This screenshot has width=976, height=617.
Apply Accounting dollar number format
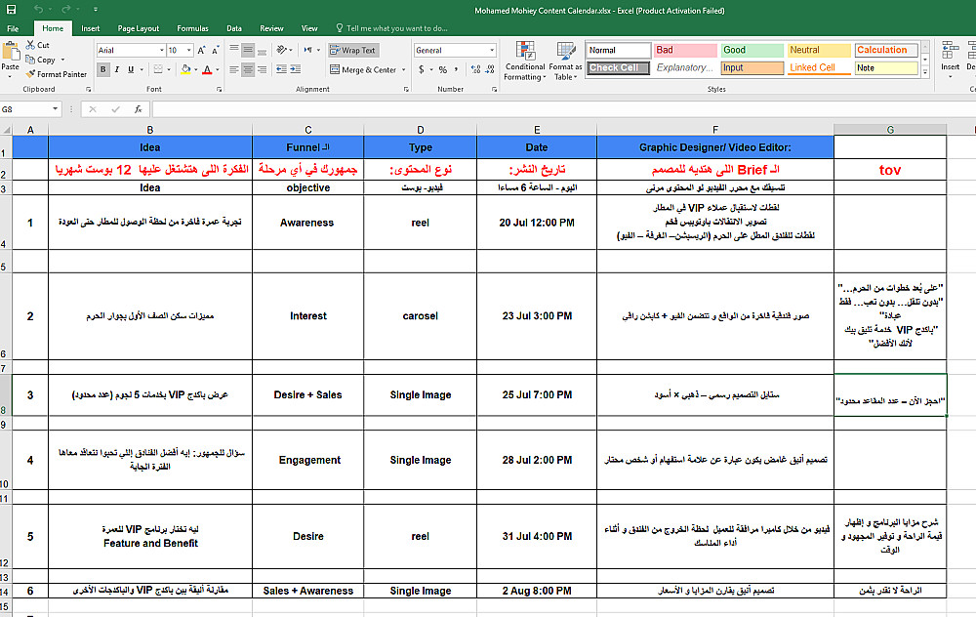click(x=422, y=69)
